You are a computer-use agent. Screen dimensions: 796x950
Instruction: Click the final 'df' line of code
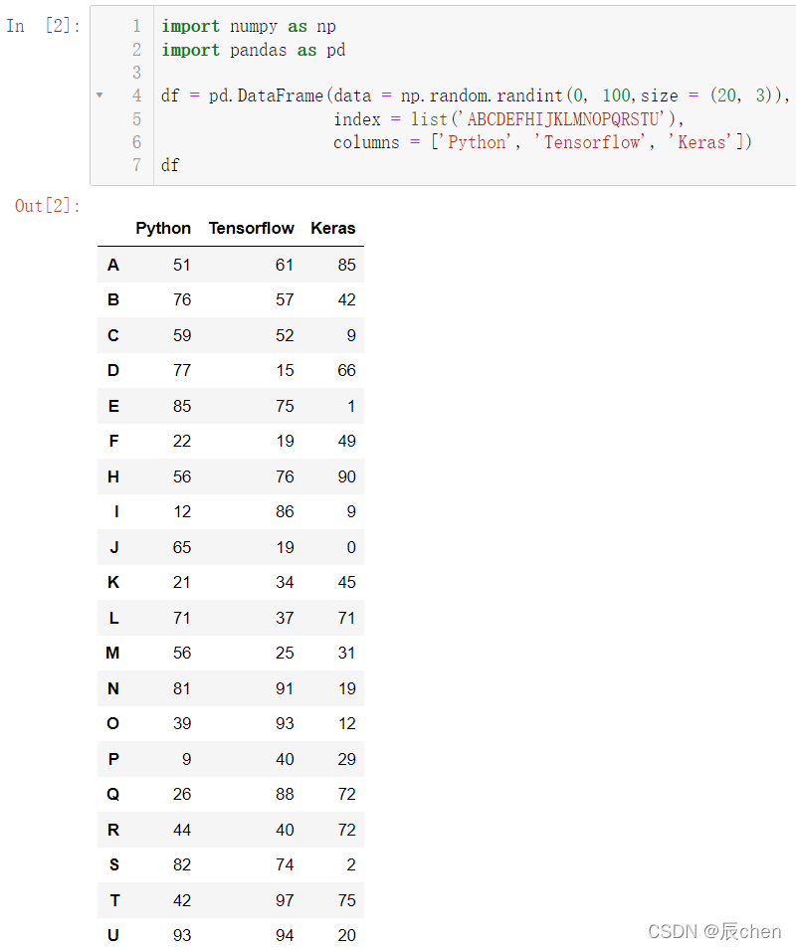(170, 165)
